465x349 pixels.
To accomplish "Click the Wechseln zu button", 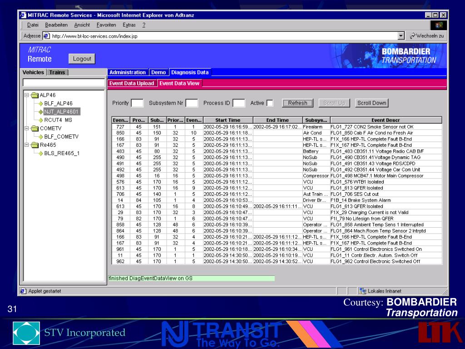I will [427, 36].
